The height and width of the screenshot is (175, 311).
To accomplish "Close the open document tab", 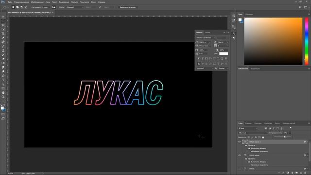I will pos(52,13).
